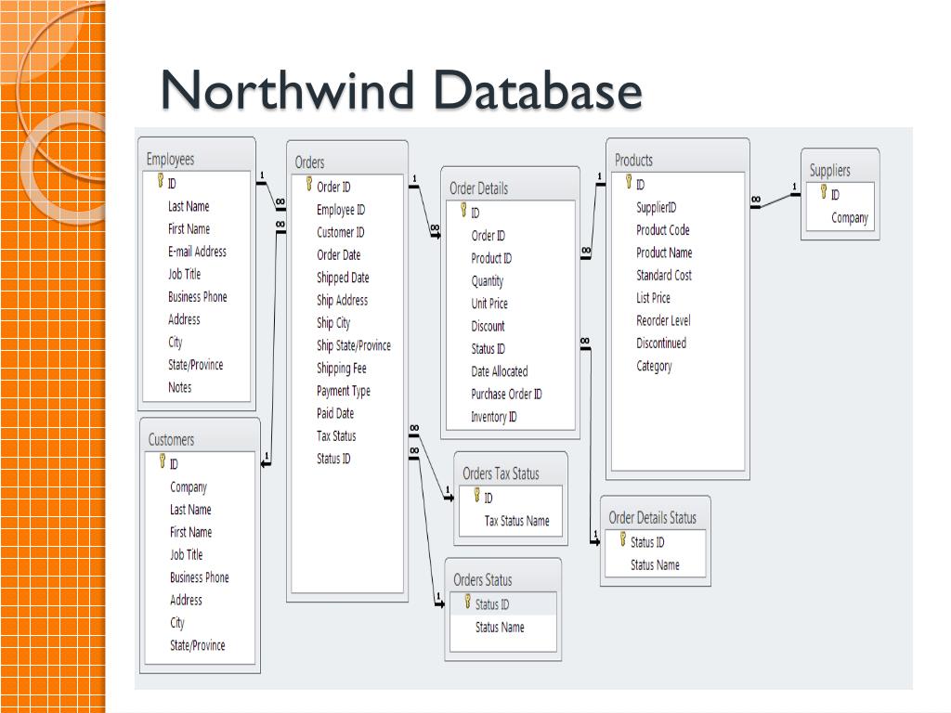Select the Customers table header

click(171, 439)
